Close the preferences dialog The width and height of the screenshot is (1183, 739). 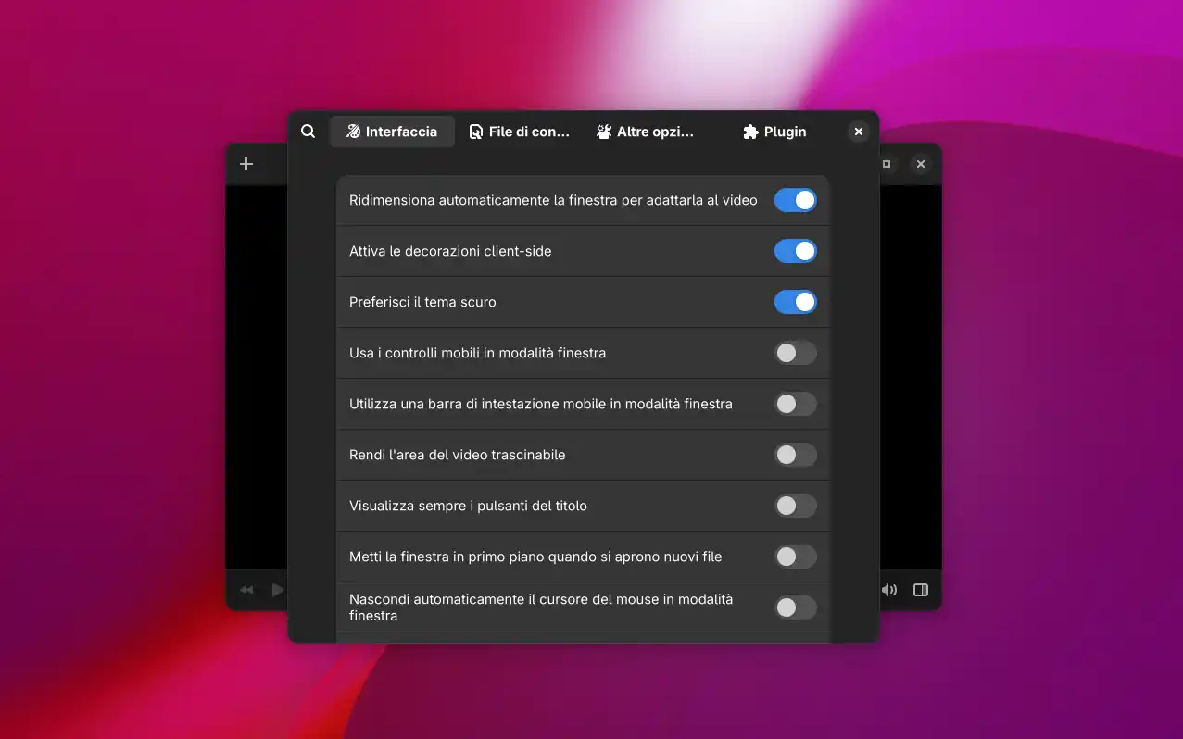pyautogui.click(x=859, y=132)
